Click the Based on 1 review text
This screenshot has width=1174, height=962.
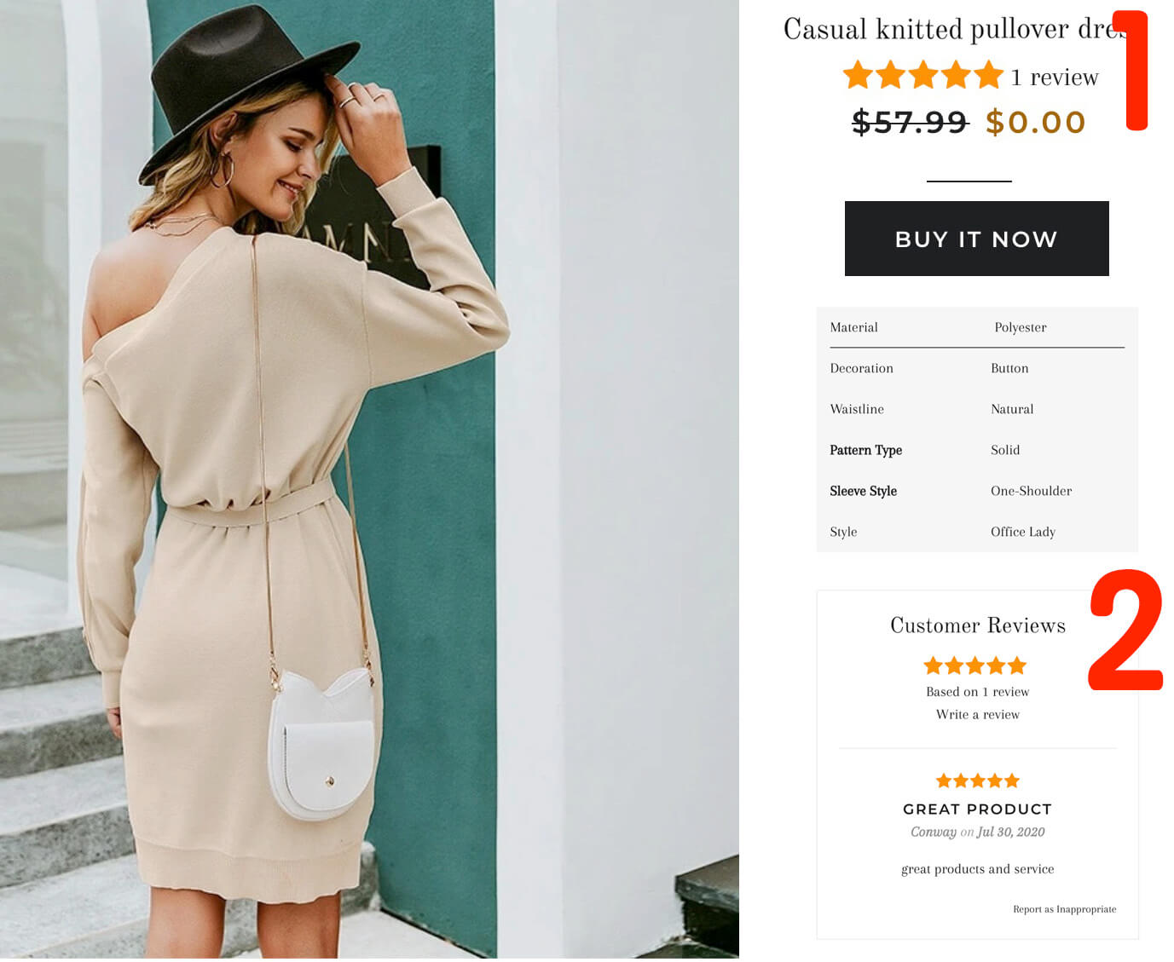(x=977, y=692)
